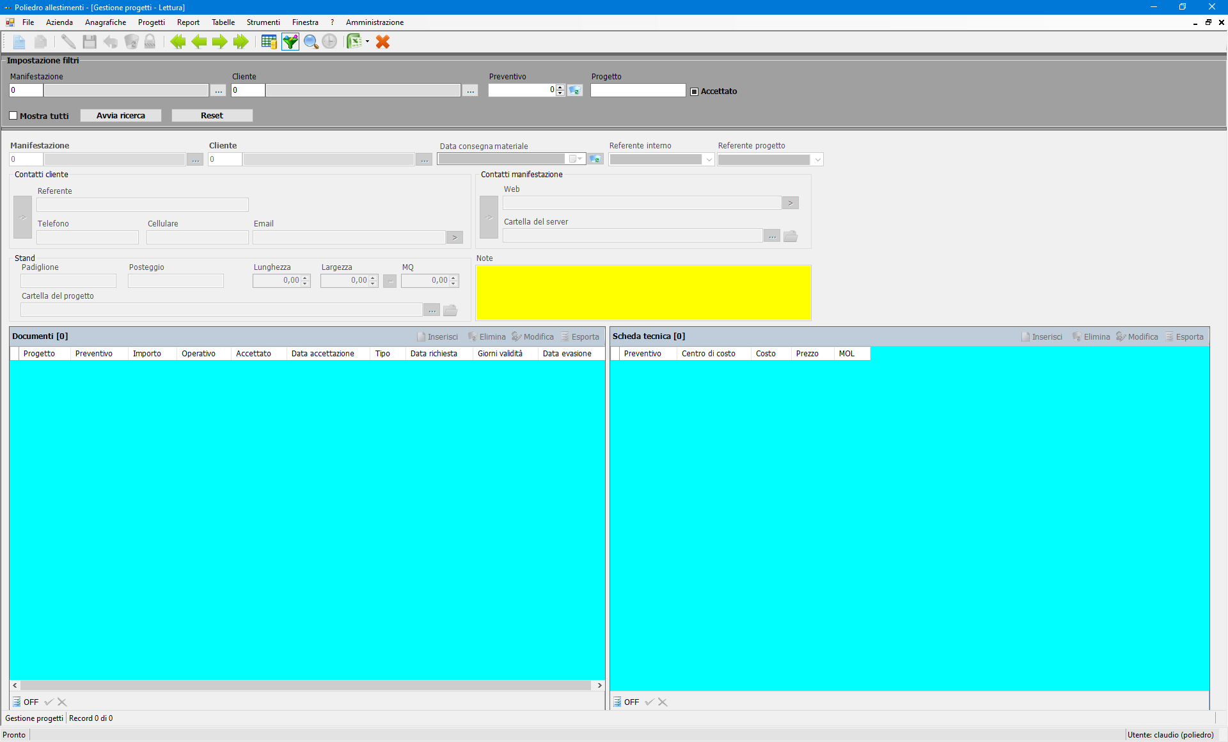1228x742 pixels.
Task: Open the Excel export dropdown arrow
Action: click(x=367, y=42)
